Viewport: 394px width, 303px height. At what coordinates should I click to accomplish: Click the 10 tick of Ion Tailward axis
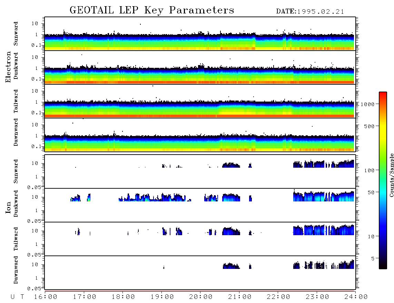point(35,231)
